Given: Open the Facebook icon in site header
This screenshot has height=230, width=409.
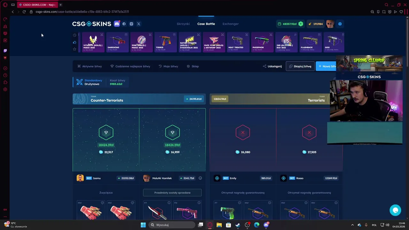Looking at the screenshot, I should 124,24.
